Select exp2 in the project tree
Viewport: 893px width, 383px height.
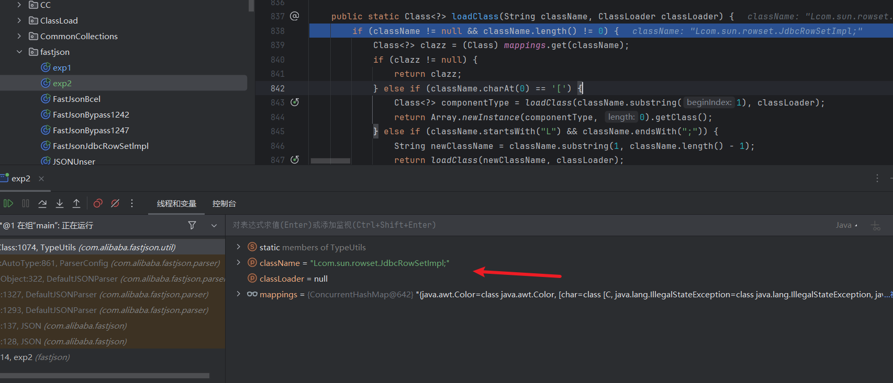click(62, 83)
